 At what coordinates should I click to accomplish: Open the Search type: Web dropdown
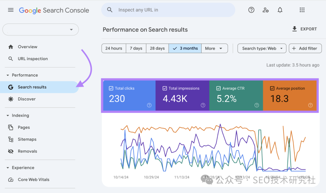(x=262, y=49)
